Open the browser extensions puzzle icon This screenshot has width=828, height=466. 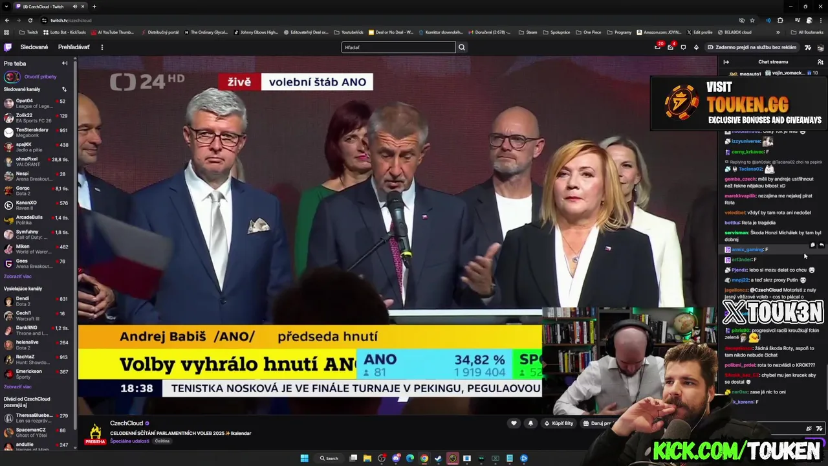coord(780,20)
